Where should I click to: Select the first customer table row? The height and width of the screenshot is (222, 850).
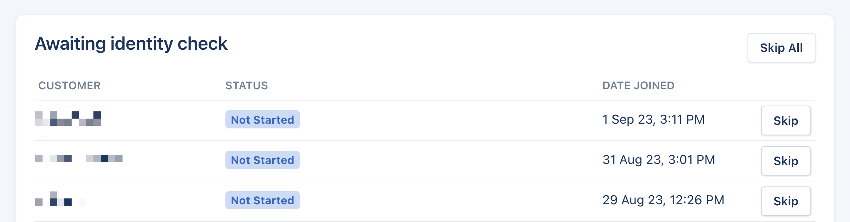[x=436, y=120]
